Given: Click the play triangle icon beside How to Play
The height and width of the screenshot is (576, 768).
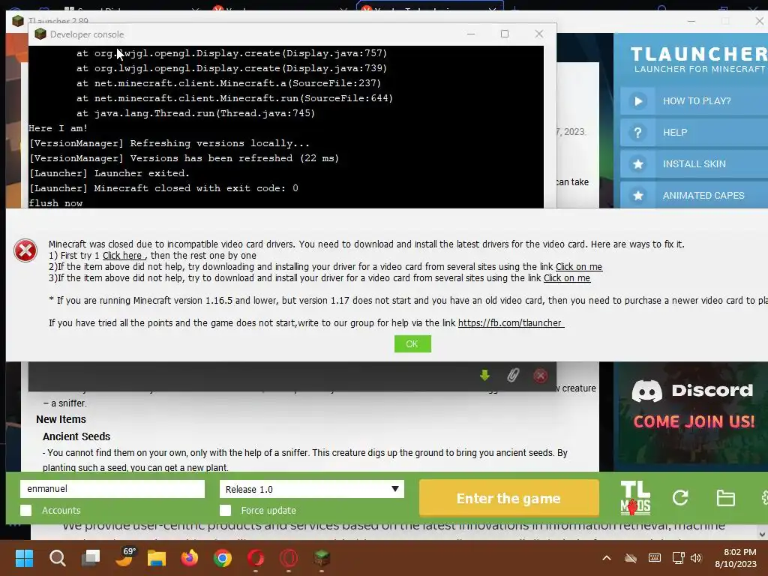Looking at the screenshot, I should pyautogui.click(x=637, y=101).
